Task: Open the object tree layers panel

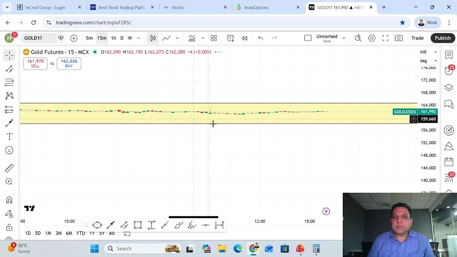Action: coord(449,87)
